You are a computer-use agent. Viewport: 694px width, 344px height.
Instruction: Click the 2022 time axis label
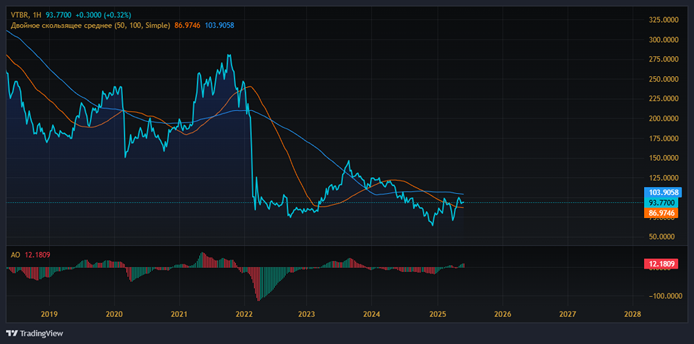point(244,314)
